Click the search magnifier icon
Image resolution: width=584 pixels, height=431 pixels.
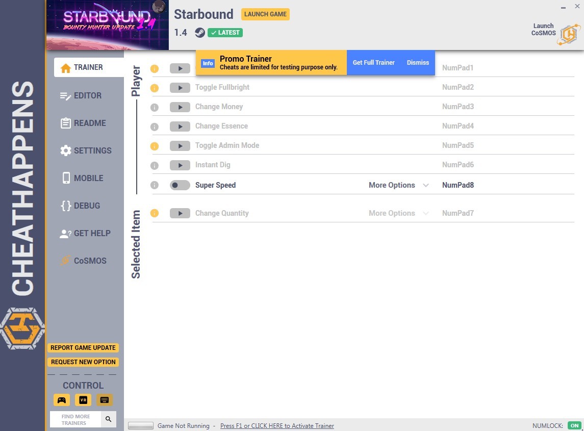click(x=108, y=419)
